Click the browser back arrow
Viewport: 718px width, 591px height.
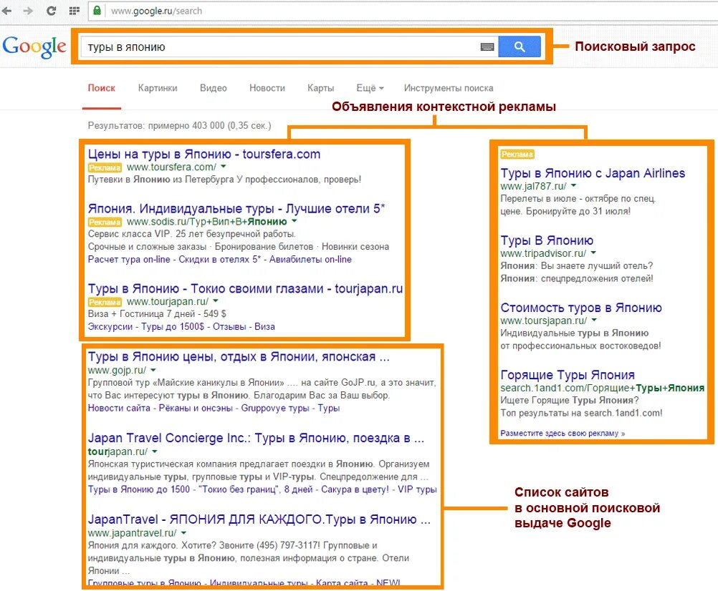[x=6, y=11]
